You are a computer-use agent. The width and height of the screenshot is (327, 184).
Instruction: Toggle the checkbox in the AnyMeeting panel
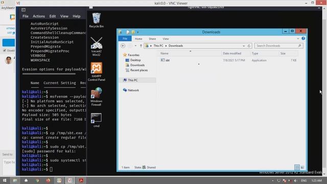tap(5, 51)
